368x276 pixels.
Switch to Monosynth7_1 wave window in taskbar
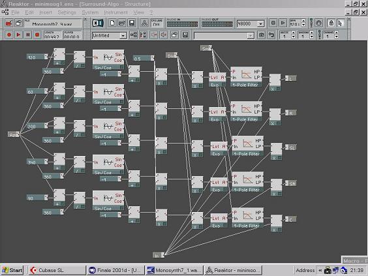[174, 270]
